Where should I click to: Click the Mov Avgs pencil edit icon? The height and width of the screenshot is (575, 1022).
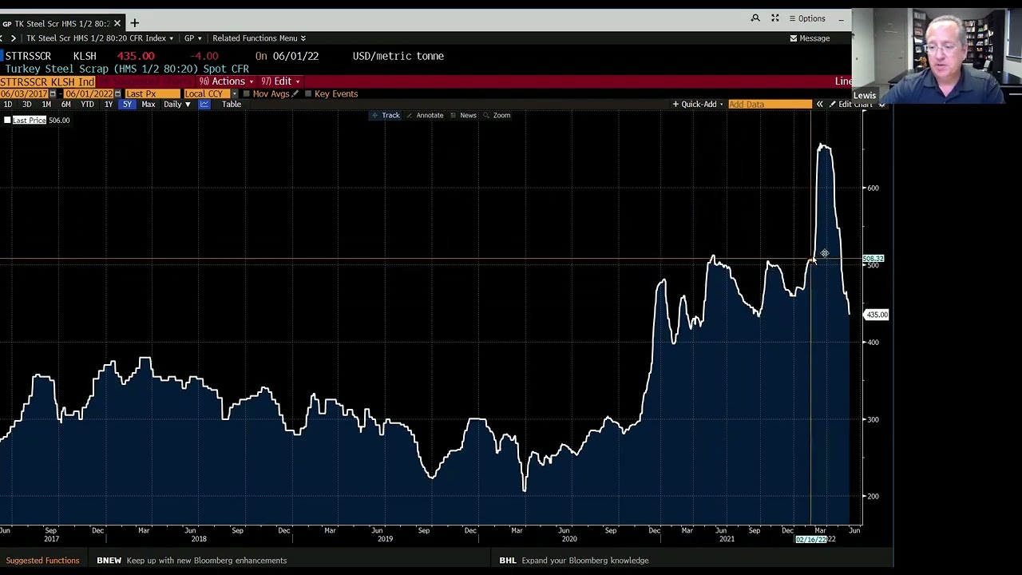(x=295, y=94)
